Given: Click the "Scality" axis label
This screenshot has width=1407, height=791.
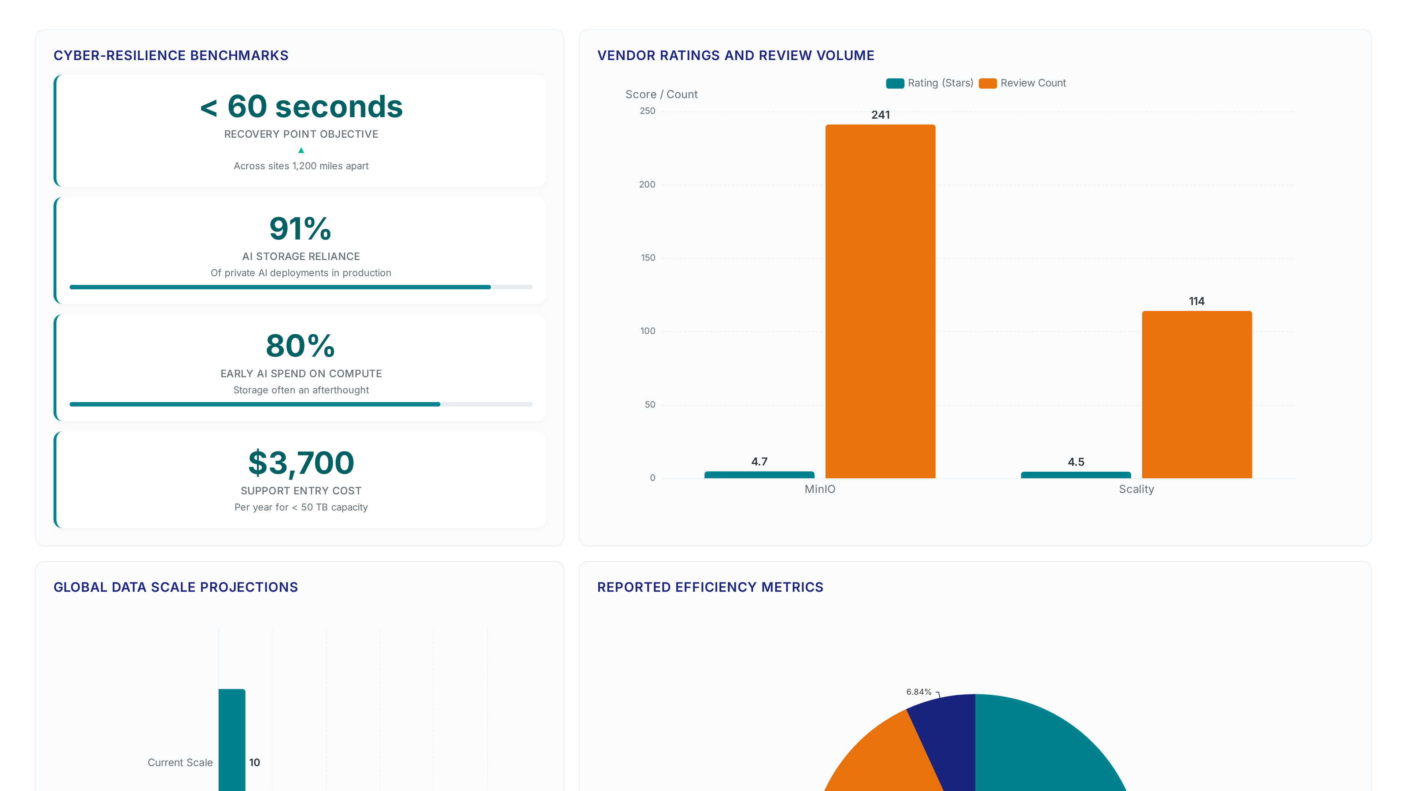Looking at the screenshot, I should pos(1137,489).
